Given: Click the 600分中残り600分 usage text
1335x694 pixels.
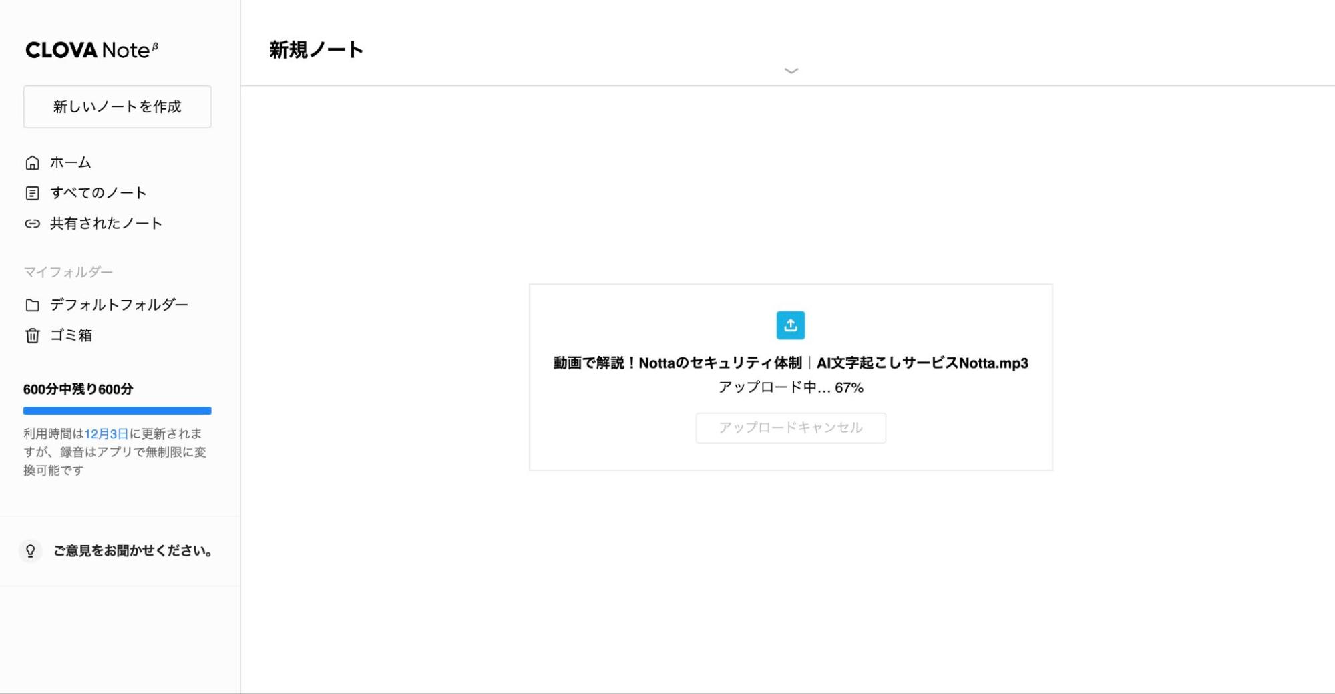Looking at the screenshot, I should pos(78,389).
